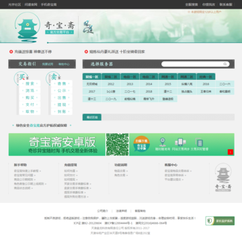
Task: Click inside the server search input field
Action: tap(193, 64)
